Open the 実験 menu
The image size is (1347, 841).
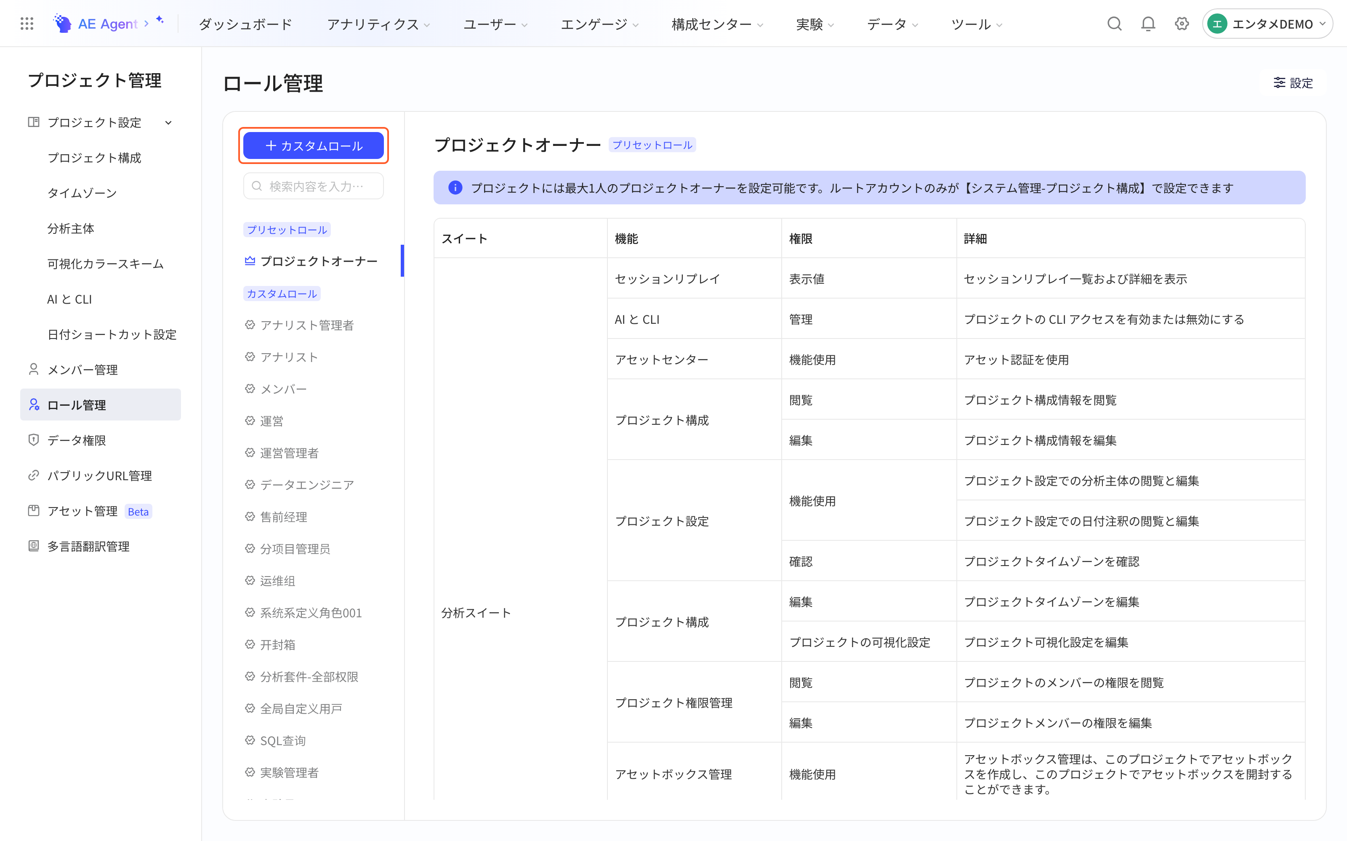[x=815, y=24]
